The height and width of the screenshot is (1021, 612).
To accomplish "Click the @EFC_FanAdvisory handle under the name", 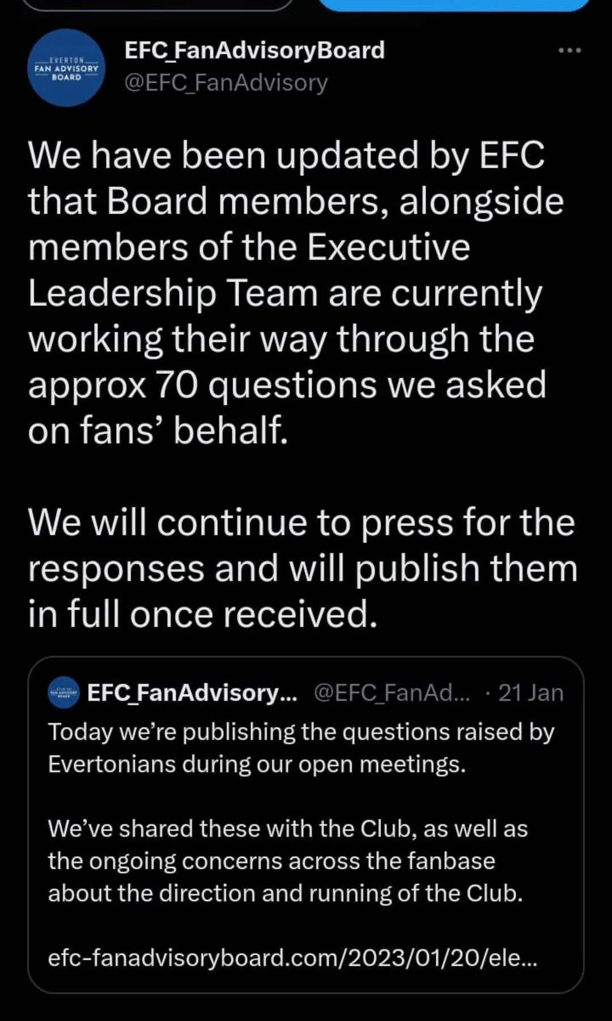I will [x=226, y=82].
